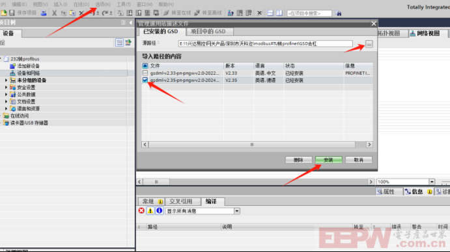
Task: Click the Copy toolbar icon
Action: click(x=63, y=13)
